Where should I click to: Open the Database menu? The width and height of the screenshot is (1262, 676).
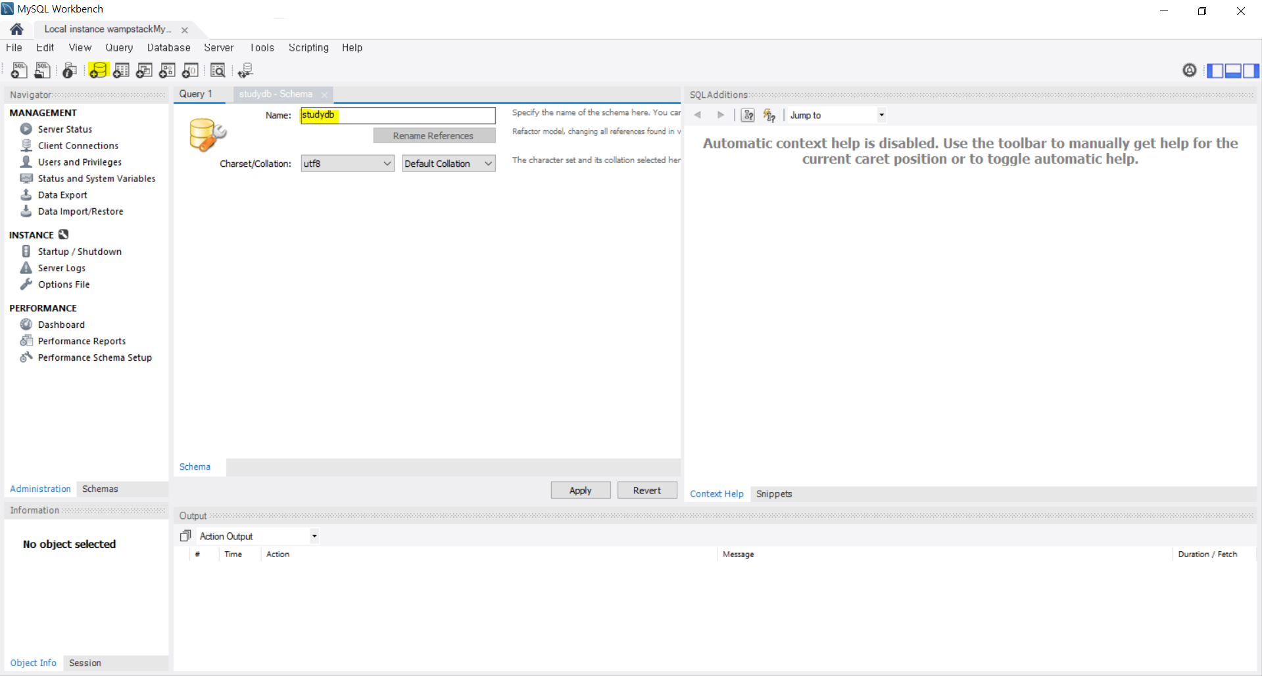pyautogui.click(x=169, y=48)
